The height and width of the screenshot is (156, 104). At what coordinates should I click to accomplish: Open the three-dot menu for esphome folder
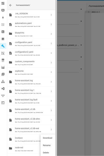click(51, 72)
